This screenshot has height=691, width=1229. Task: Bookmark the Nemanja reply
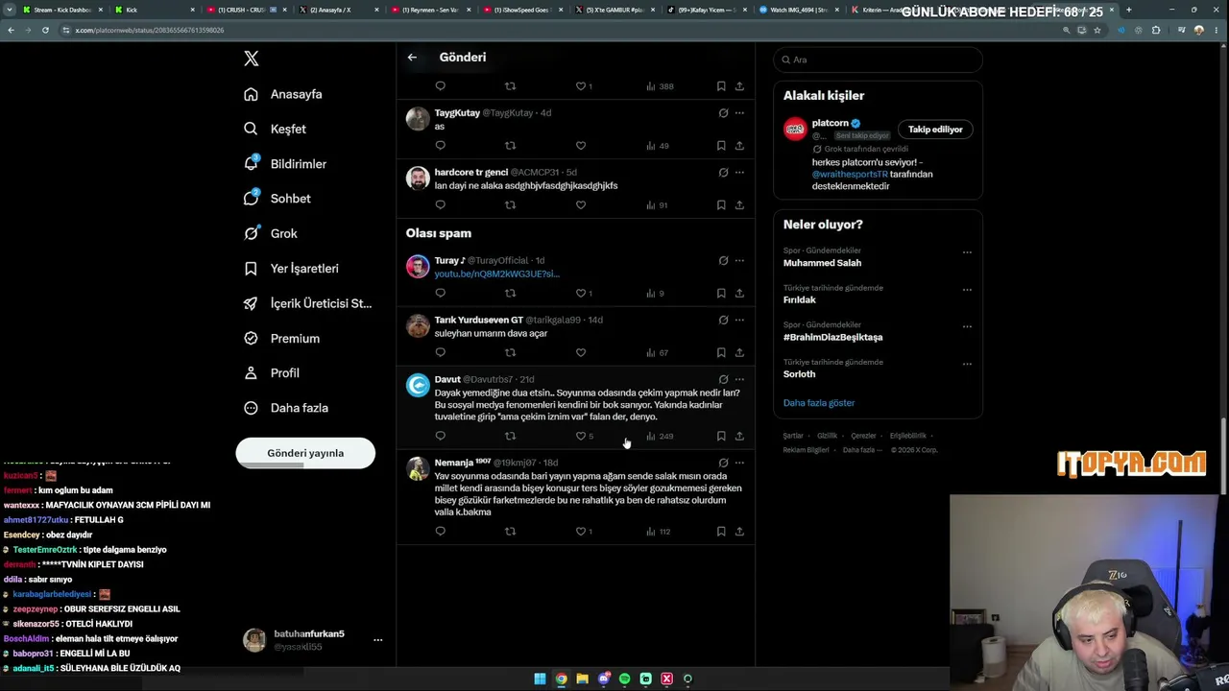pos(721,532)
